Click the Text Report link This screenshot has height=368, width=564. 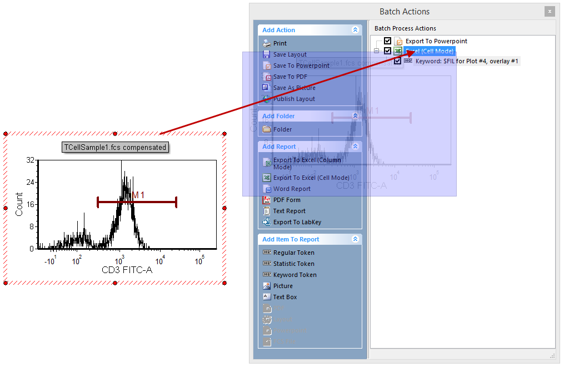[289, 211]
